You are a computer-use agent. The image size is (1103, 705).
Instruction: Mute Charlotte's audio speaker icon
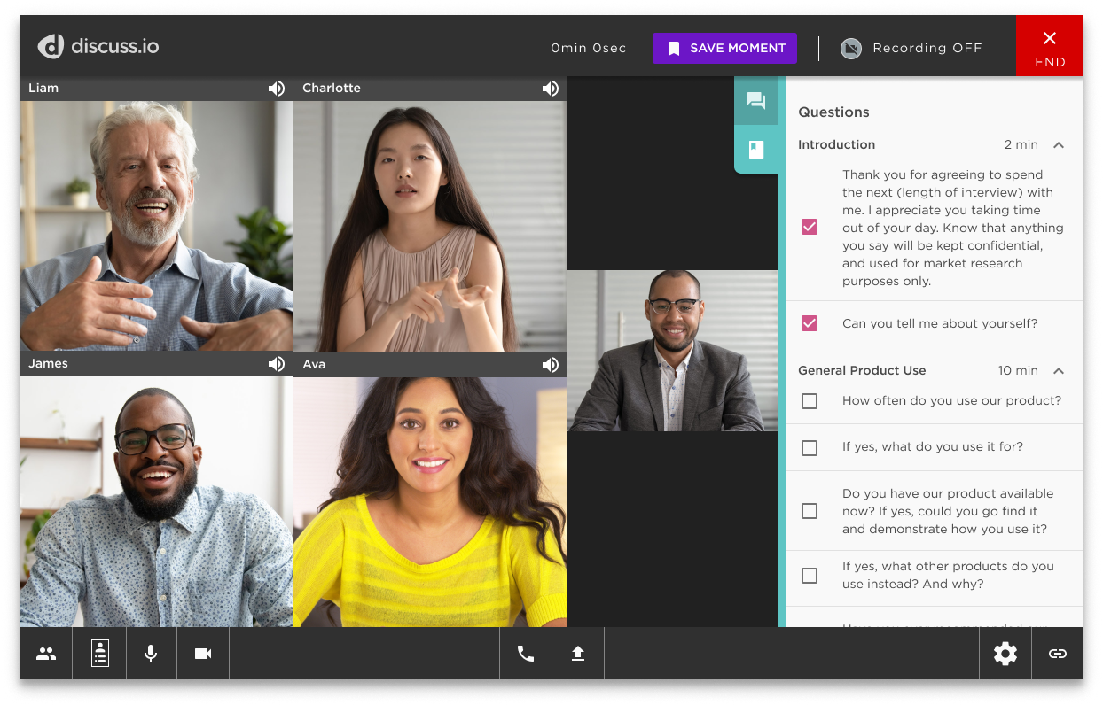click(x=551, y=89)
